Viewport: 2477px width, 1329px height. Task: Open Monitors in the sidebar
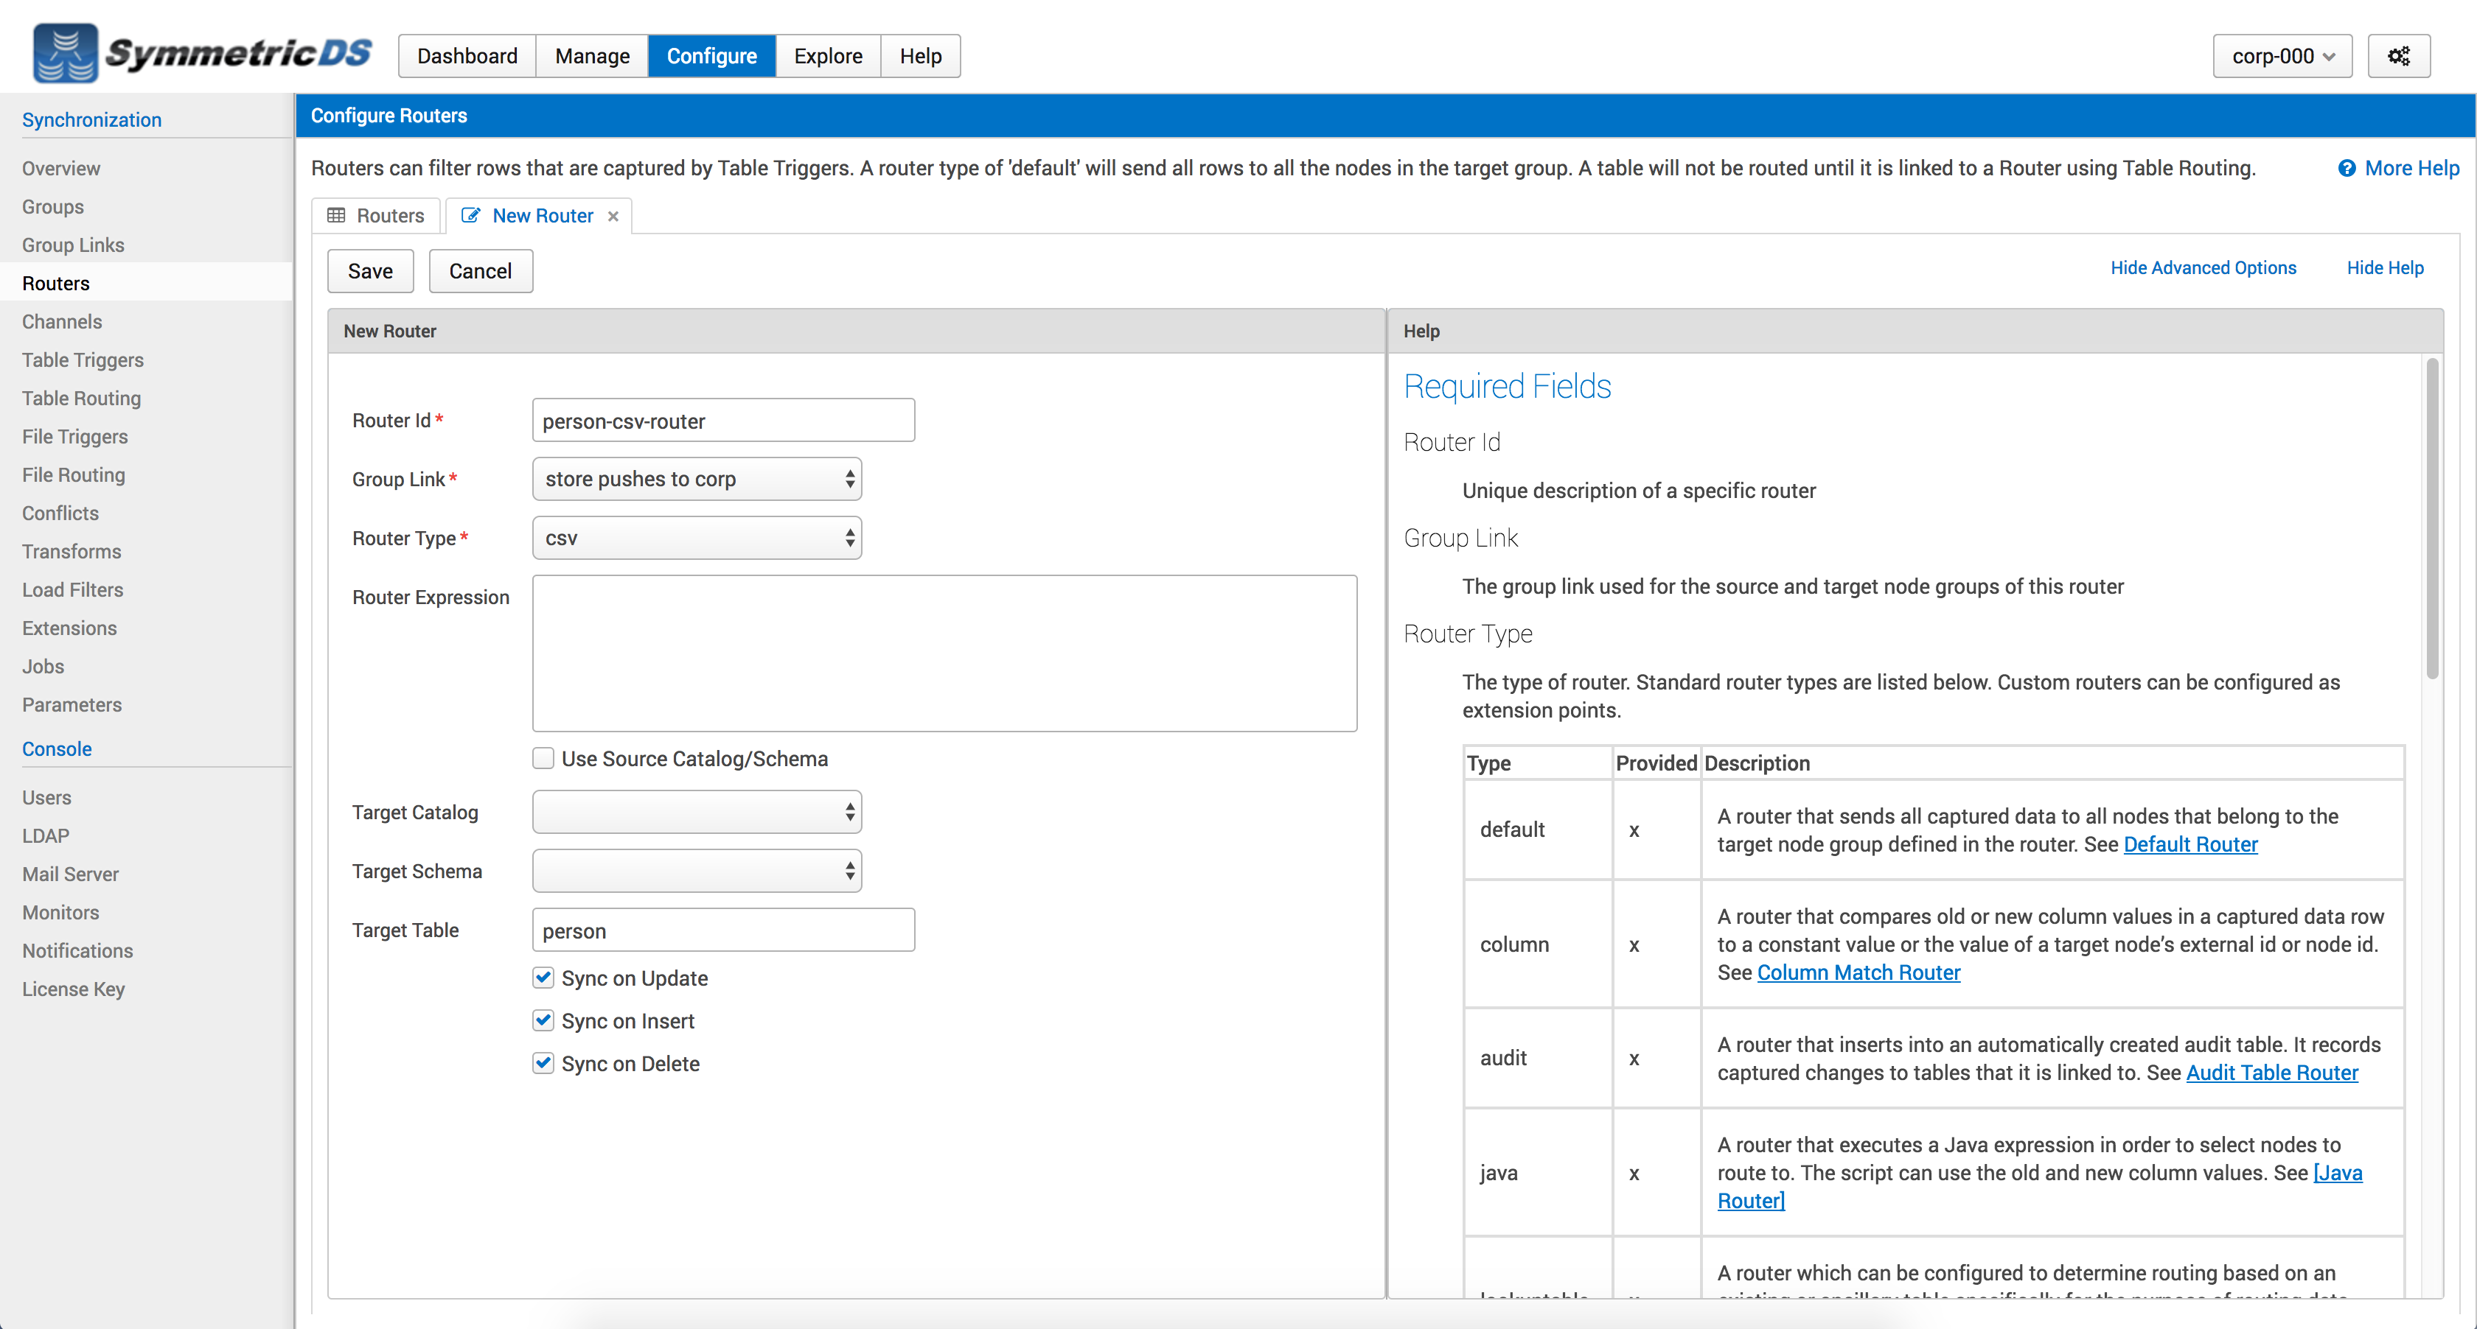click(x=60, y=913)
